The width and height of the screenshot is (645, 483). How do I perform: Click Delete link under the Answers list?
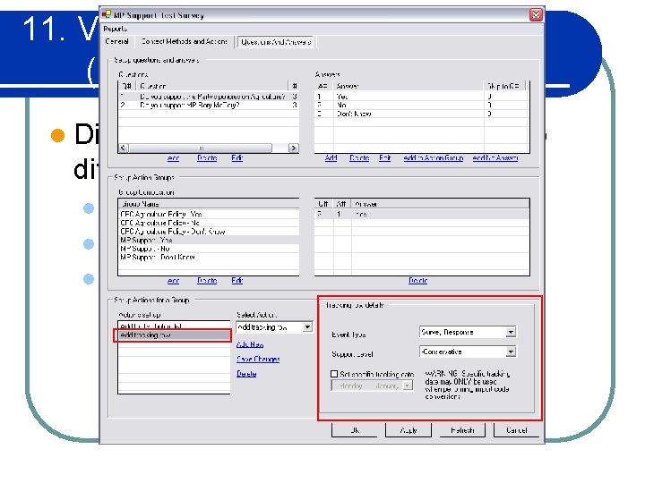[x=359, y=158]
